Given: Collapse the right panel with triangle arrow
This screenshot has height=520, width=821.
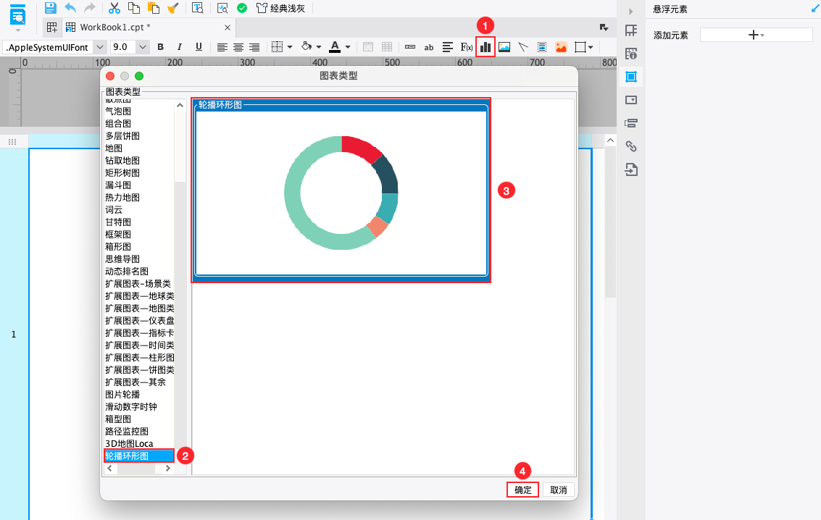Looking at the screenshot, I should point(631,11).
